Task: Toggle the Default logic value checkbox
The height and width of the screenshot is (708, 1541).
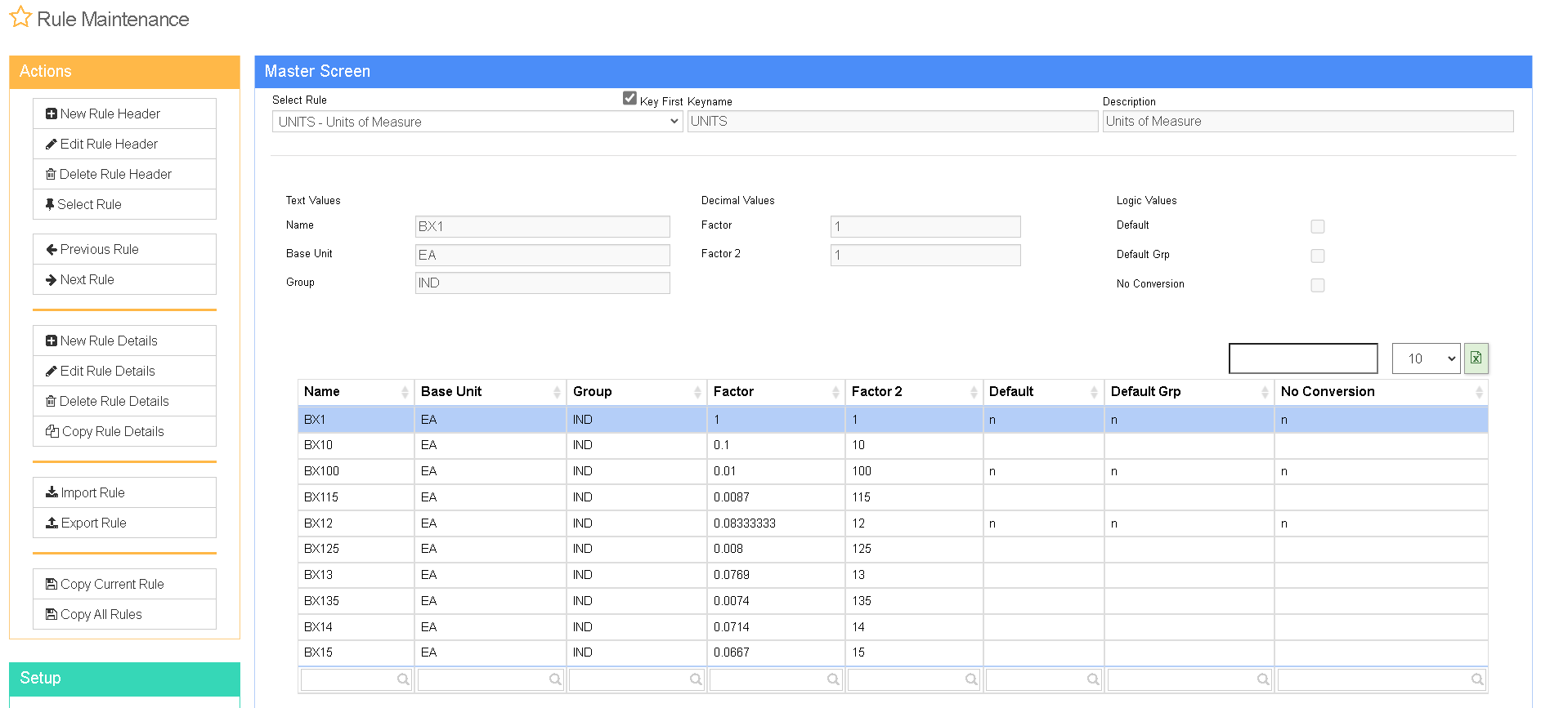Action: point(1318,226)
